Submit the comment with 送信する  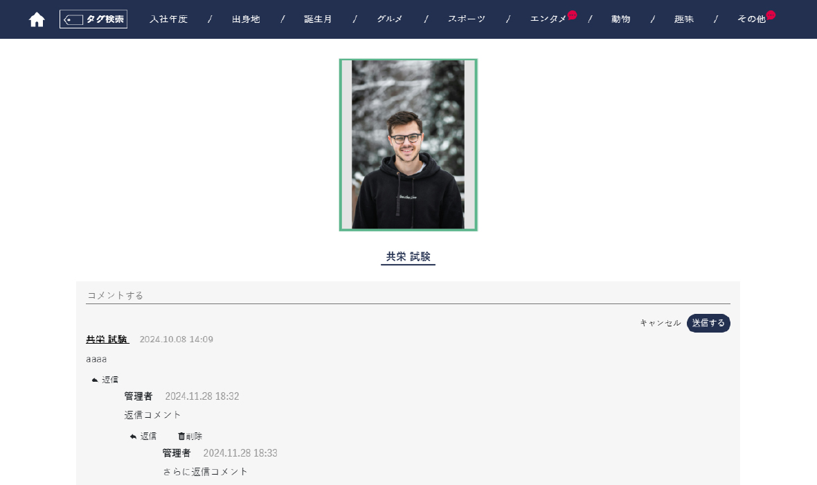pyautogui.click(x=708, y=323)
